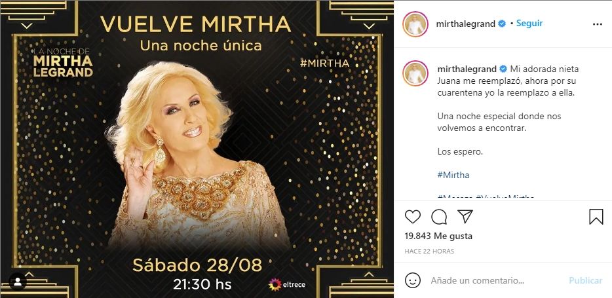Click the tagged people icon on photo
This screenshot has height=298, width=612.
click(18, 282)
